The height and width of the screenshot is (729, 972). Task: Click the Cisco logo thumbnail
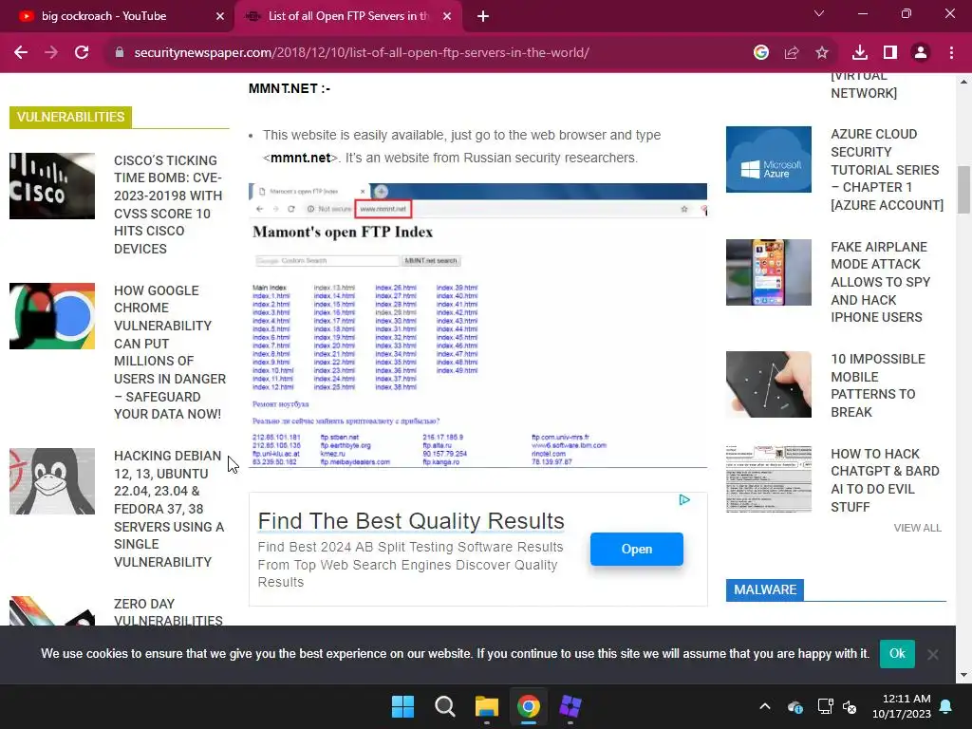pos(52,185)
